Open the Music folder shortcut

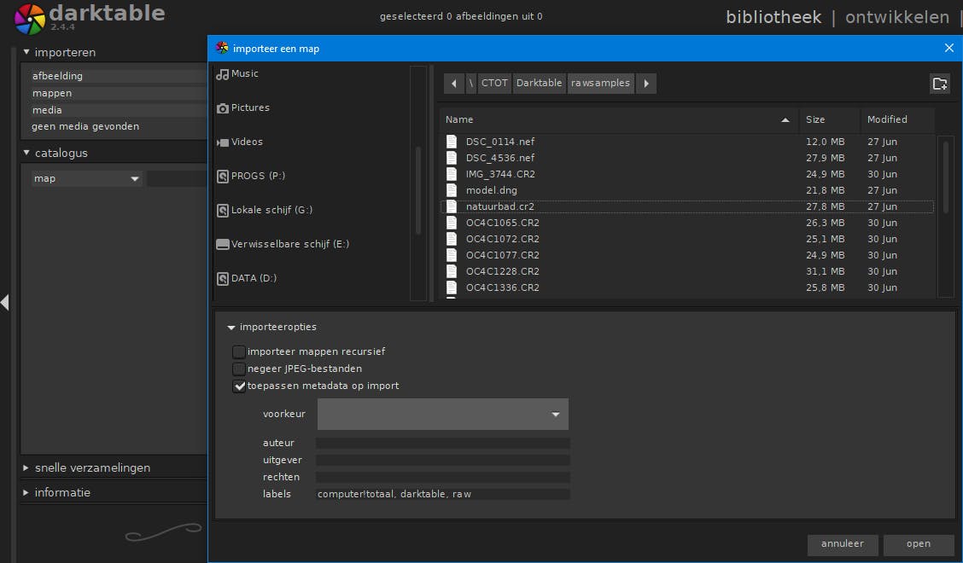coord(244,74)
